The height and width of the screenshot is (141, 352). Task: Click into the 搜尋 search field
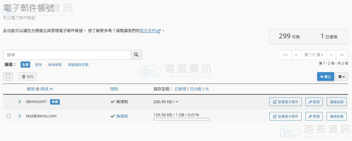point(67,55)
